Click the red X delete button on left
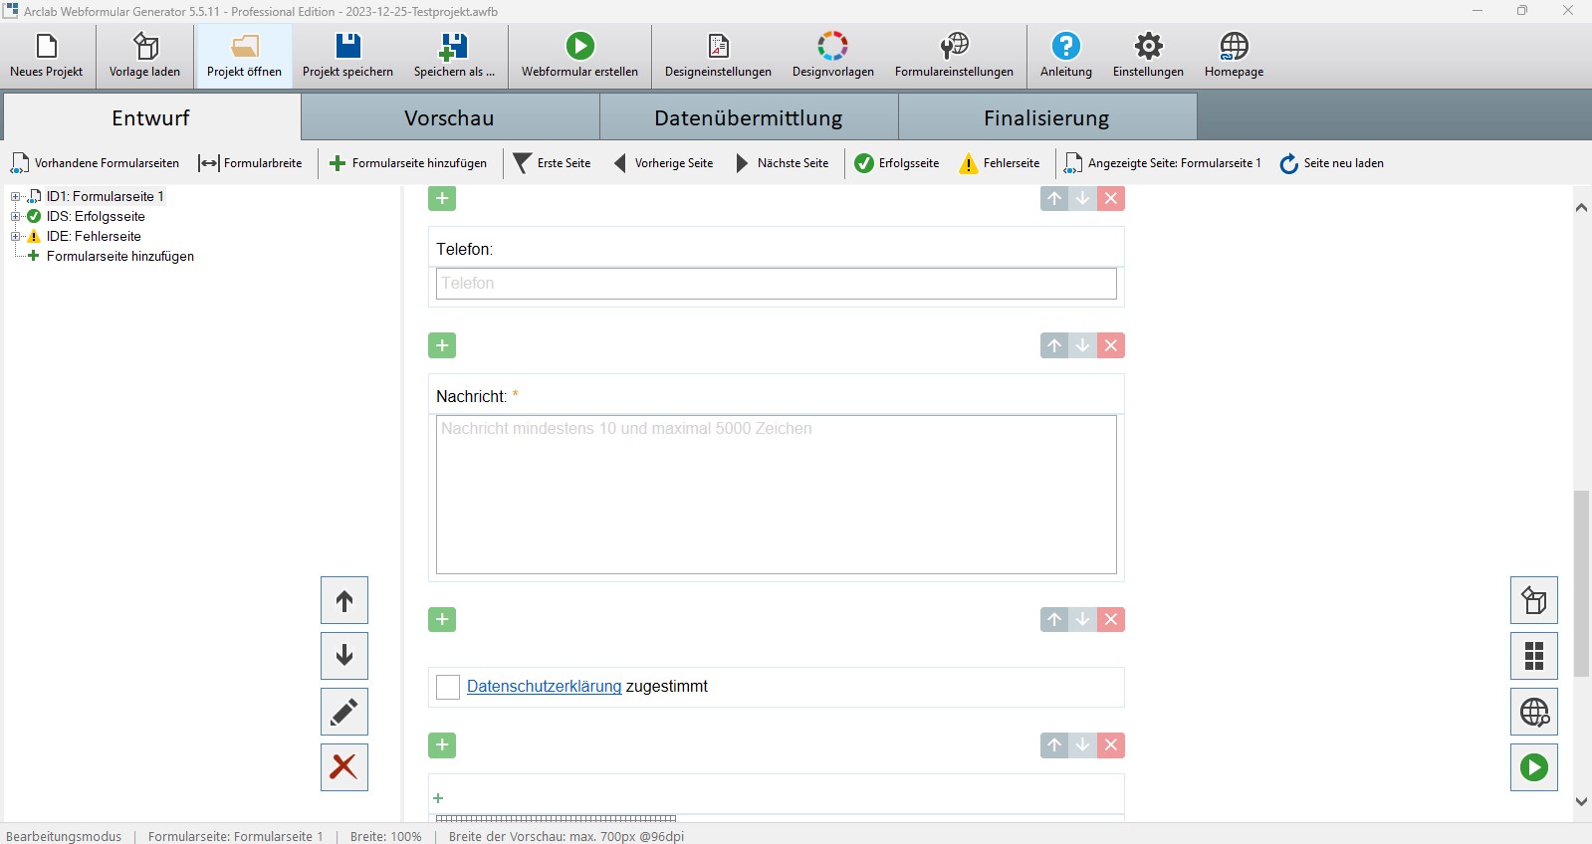This screenshot has height=844, width=1592. (x=344, y=767)
